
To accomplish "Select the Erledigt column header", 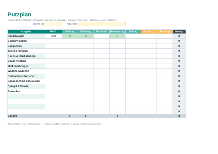I will (179, 32).
